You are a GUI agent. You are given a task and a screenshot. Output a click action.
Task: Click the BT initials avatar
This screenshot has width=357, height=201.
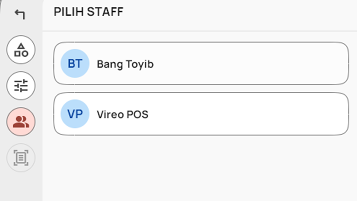(75, 64)
